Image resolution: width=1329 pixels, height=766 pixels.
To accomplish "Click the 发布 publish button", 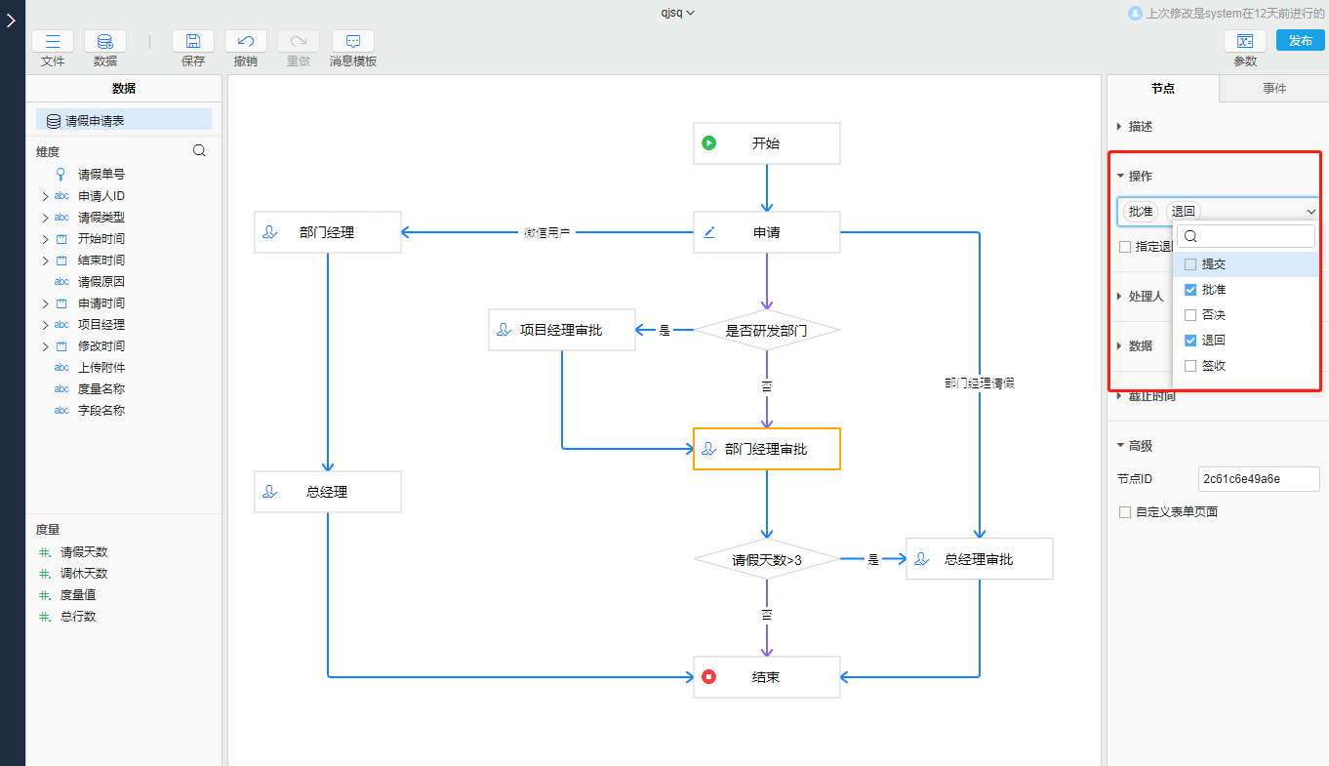I will [x=1300, y=41].
